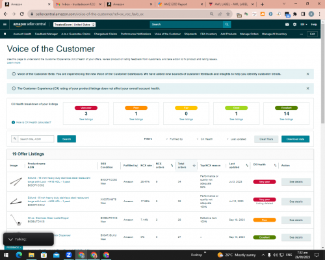Click the tongs thumbnail in first row

[16, 181]
